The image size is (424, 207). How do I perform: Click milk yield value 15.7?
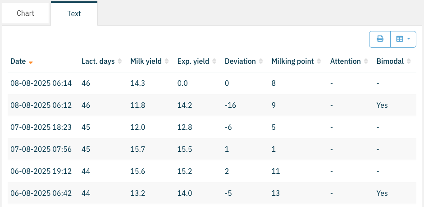pyautogui.click(x=137, y=149)
